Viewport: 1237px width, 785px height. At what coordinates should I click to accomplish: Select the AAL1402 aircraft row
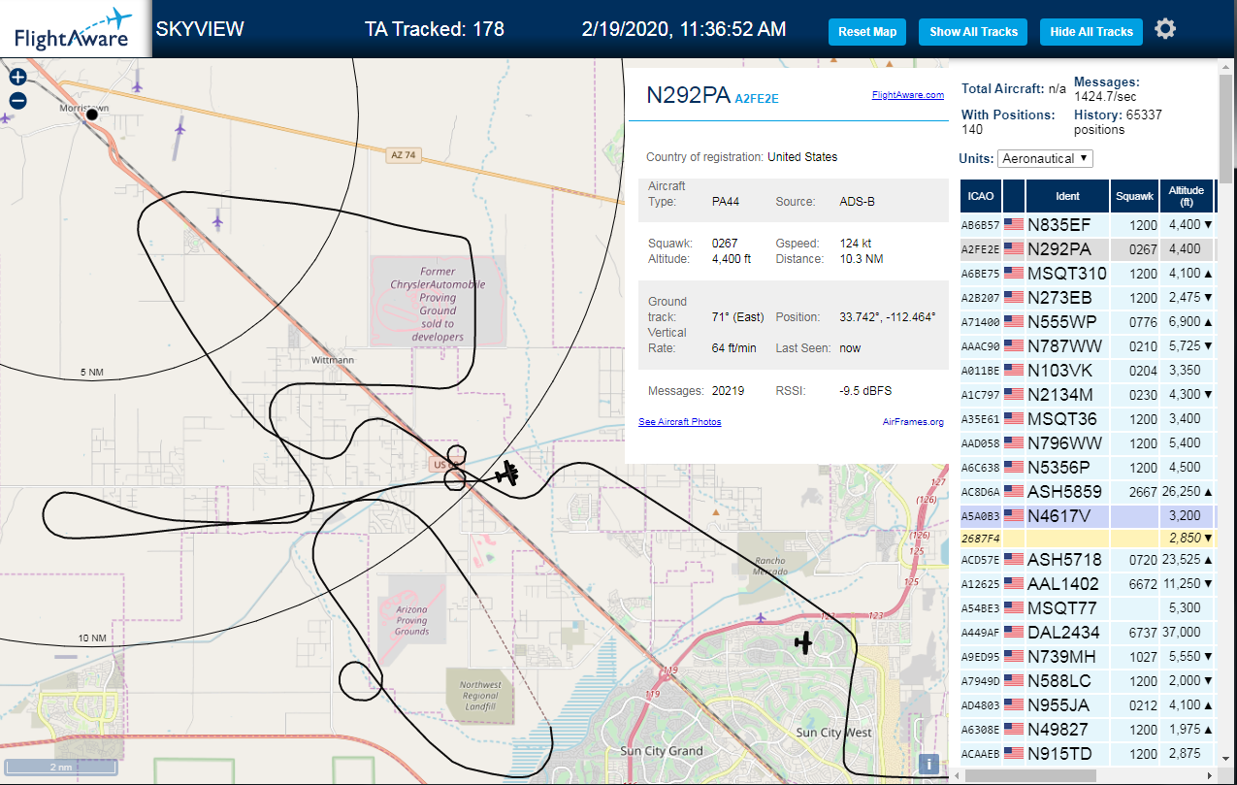pos(1088,584)
